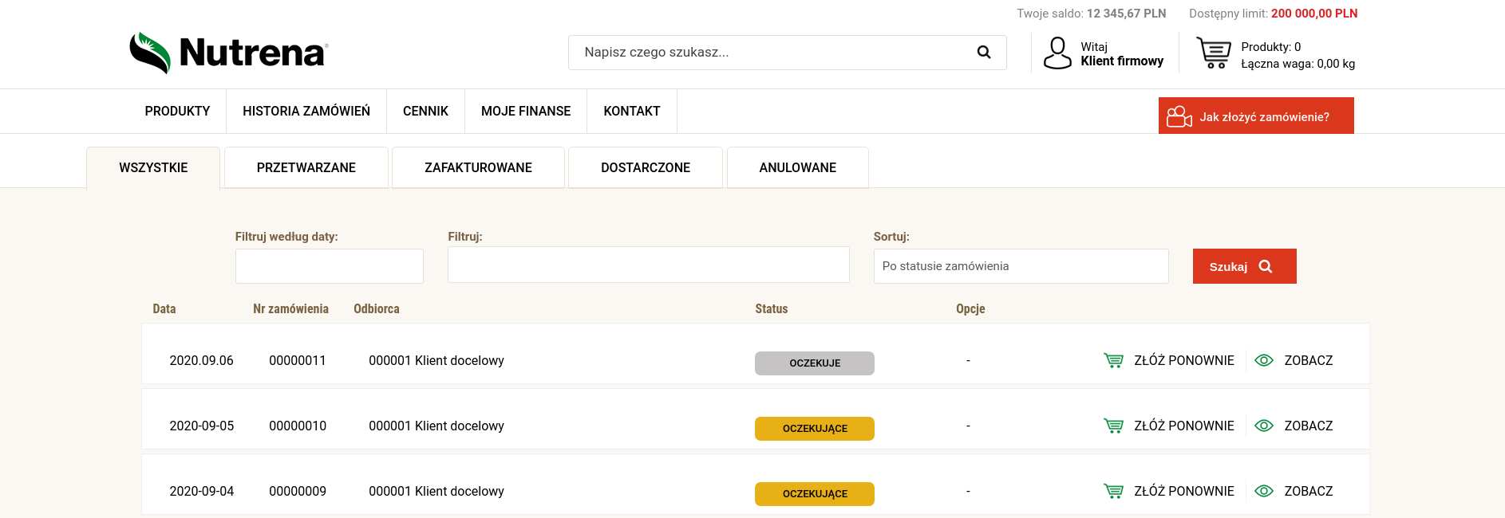Image resolution: width=1505 pixels, height=518 pixels.
Task: Click eye icon for order 00000011
Action: coord(1263,361)
